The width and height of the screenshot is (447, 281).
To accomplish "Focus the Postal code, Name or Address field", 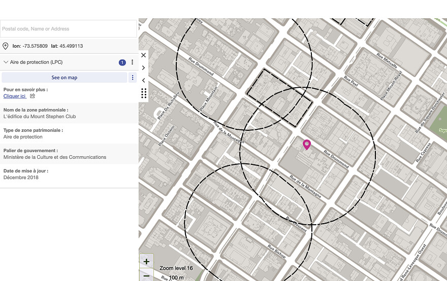I will (x=69, y=29).
